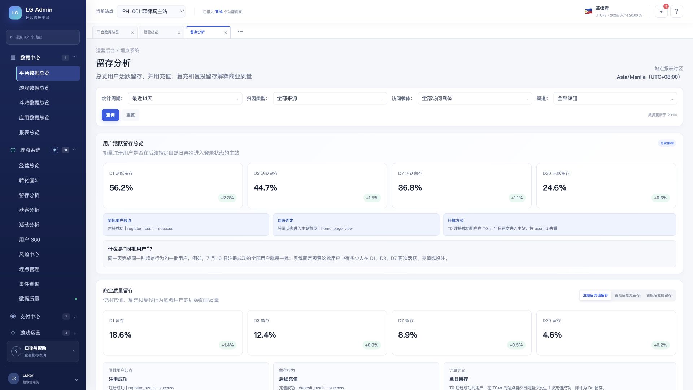Expand the 支付中心 section

(x=75, y=317)
